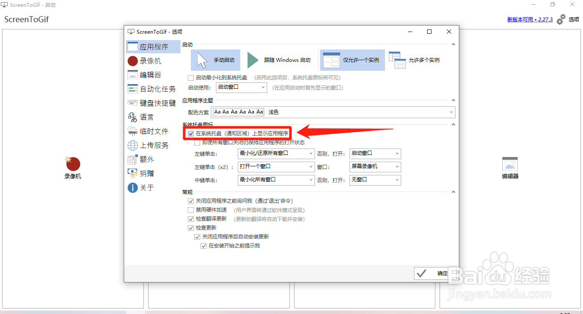Click the 录像机 label in main window
This screenshot has height=314, width=583.
(73, 176)
